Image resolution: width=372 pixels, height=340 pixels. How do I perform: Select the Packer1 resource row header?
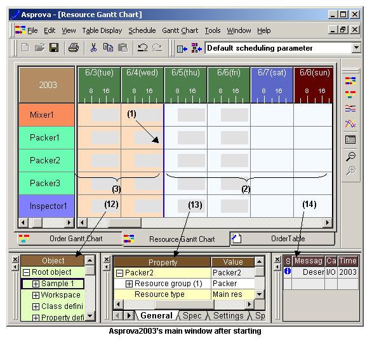click(x=46, y=137)
